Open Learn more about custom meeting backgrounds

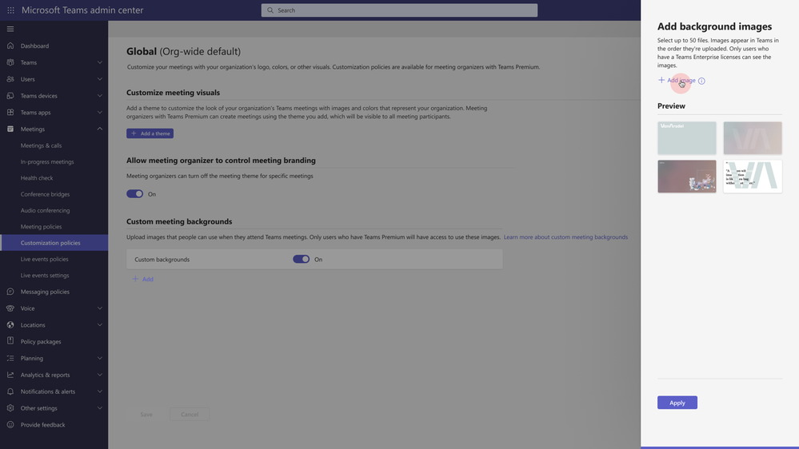click(565, 237)
